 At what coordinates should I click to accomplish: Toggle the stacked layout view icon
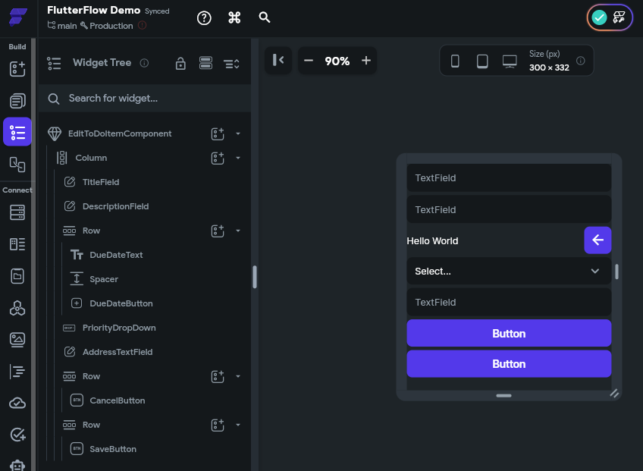[x=205, y=63]
